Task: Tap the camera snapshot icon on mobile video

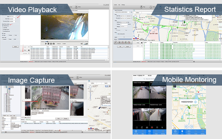Action: (147, 127)
